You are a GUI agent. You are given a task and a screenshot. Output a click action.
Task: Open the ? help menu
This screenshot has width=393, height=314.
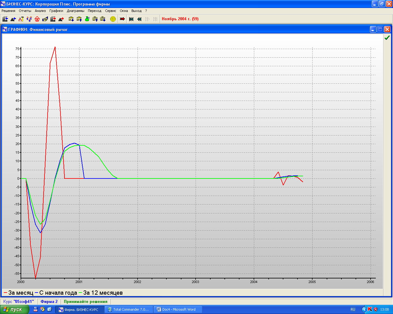[146, 11]
